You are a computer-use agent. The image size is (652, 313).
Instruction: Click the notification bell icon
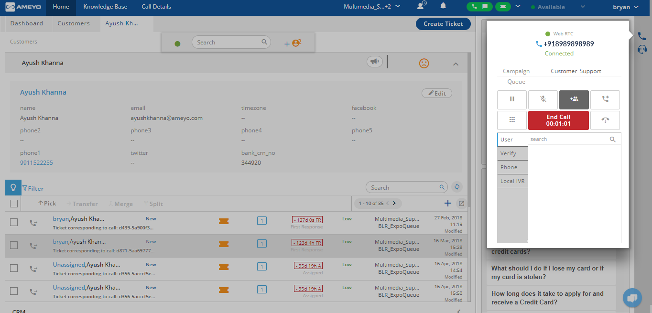click(x=443, y=7)
